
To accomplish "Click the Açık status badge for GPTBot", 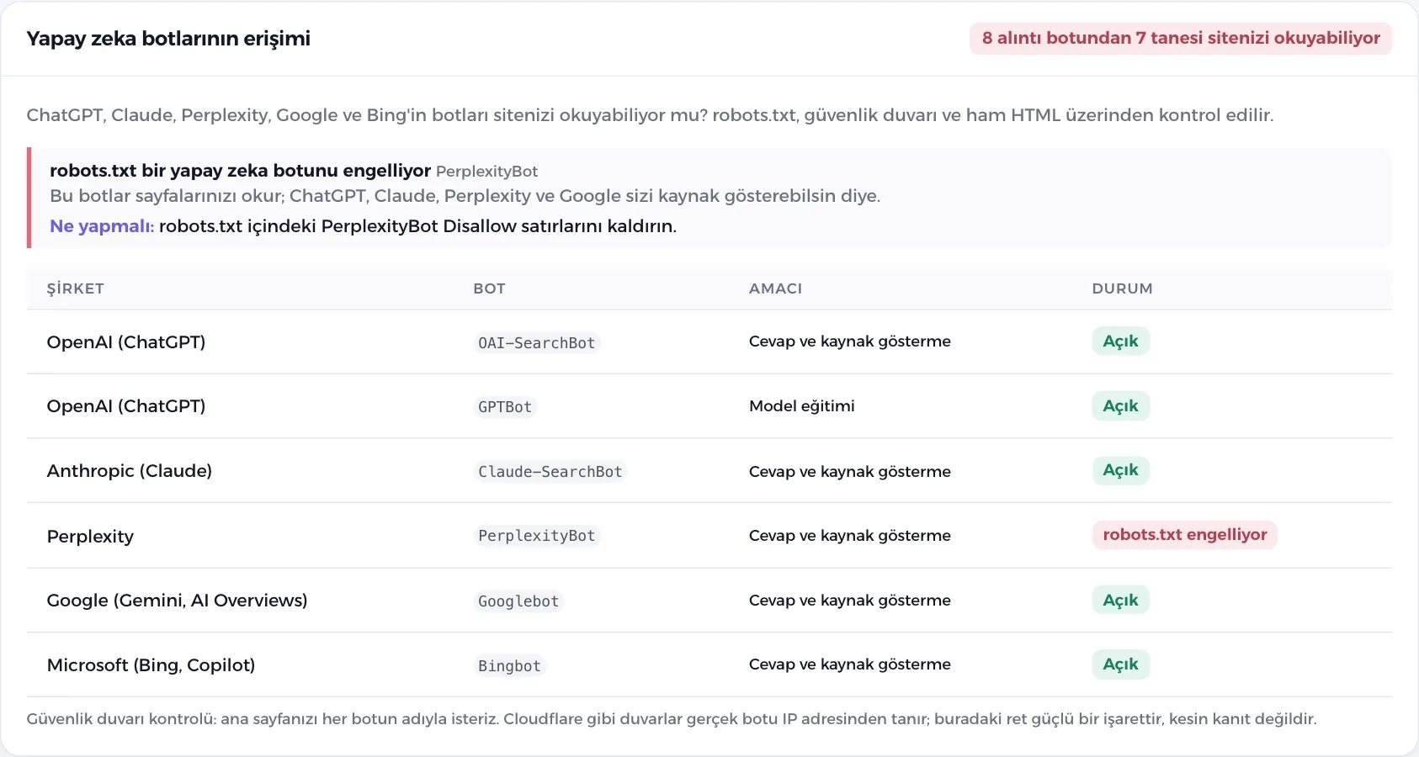I will point(1120,406).
